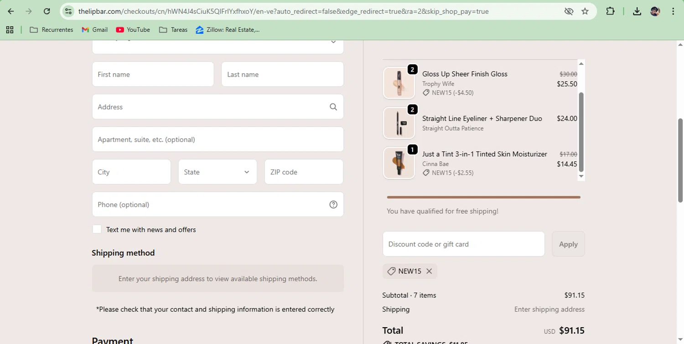
Task: Click 'Subtotal · 7 items' text
Action: pyautogui.click(x=409, y=295)
